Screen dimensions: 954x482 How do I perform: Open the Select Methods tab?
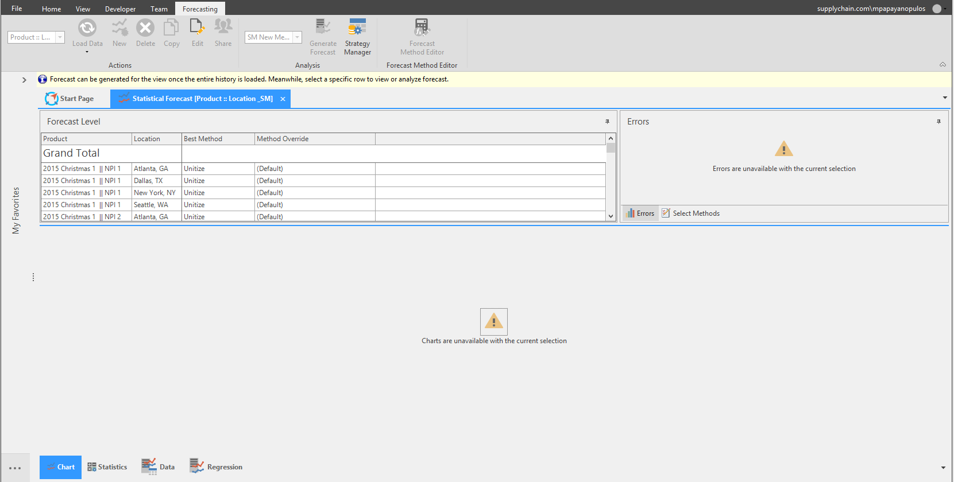point(690,213)
